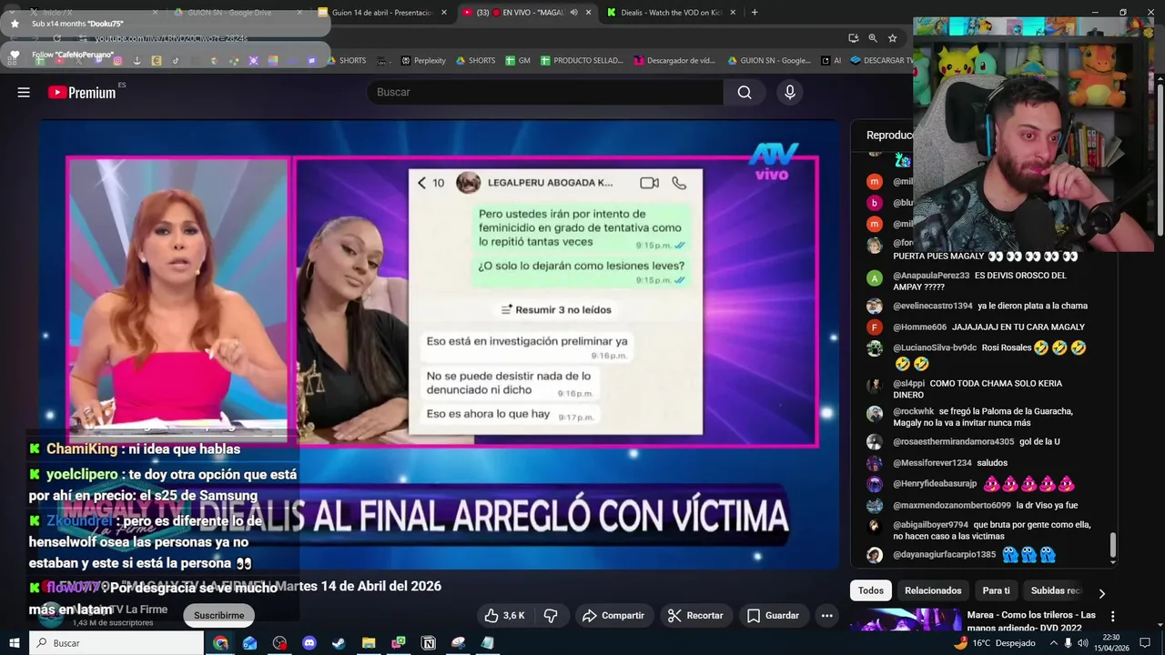This screenshot has height=655, width=1165.
Task: Open the clock and date 22:30
Action: (x=1111, y=643)
